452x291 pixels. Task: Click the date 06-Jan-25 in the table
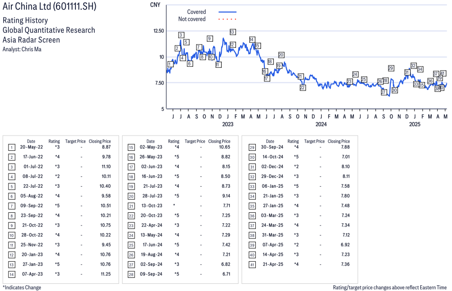point(272,186)
